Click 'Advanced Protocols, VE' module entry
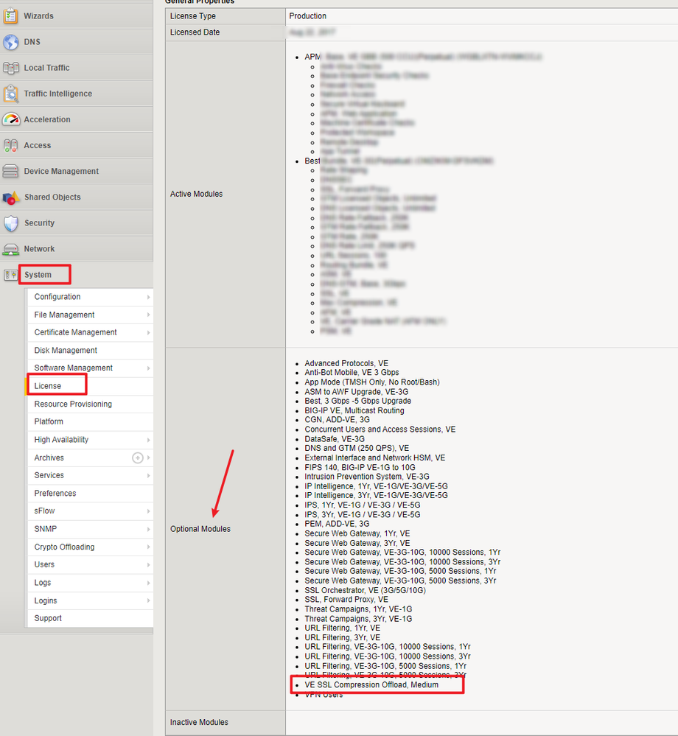Viewport: 678px width, 736px height. click(346, 363)
